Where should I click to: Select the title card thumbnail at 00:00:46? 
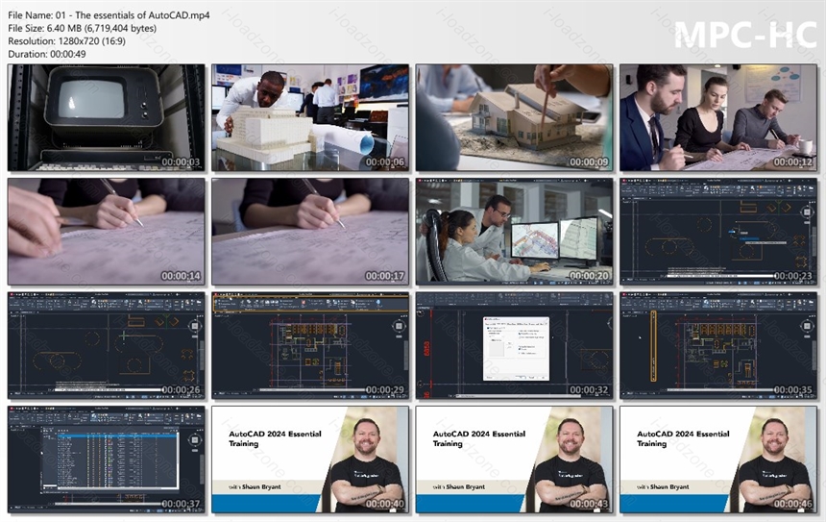click(x=718, y=460)
